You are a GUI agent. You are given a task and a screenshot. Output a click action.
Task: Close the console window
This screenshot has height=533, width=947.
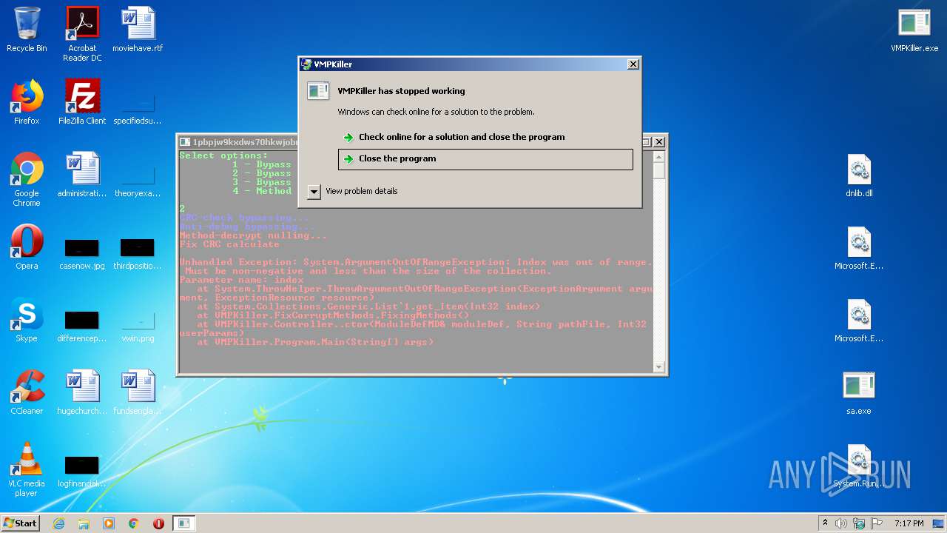(659, 141)
